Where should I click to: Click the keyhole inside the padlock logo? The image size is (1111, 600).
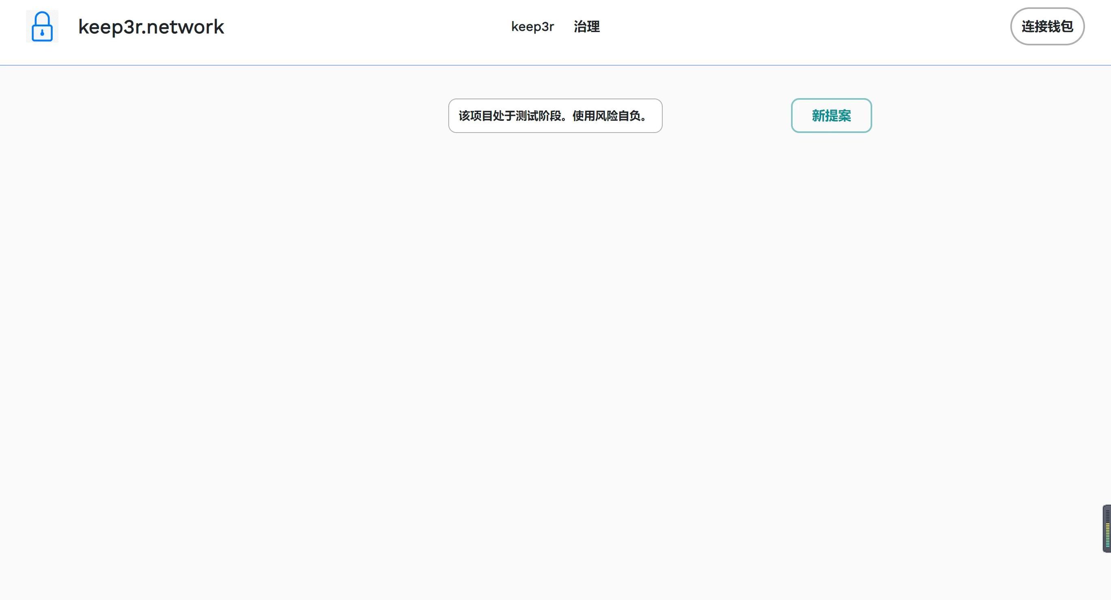click(x=42, y=33)
